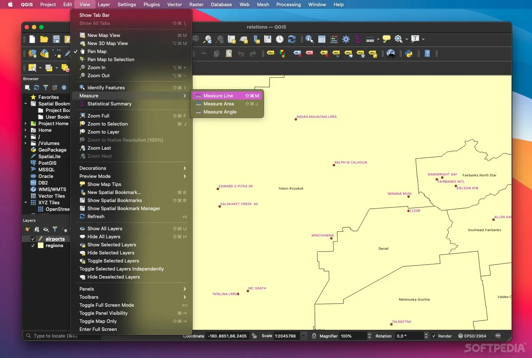The image size is (532, 358).
Task: Click the Measure ruler icon in toolbar
Action: [370, 39]
